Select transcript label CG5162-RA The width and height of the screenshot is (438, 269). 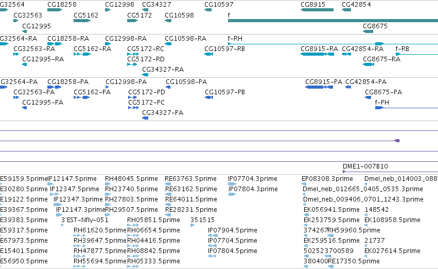click(92, 49)
